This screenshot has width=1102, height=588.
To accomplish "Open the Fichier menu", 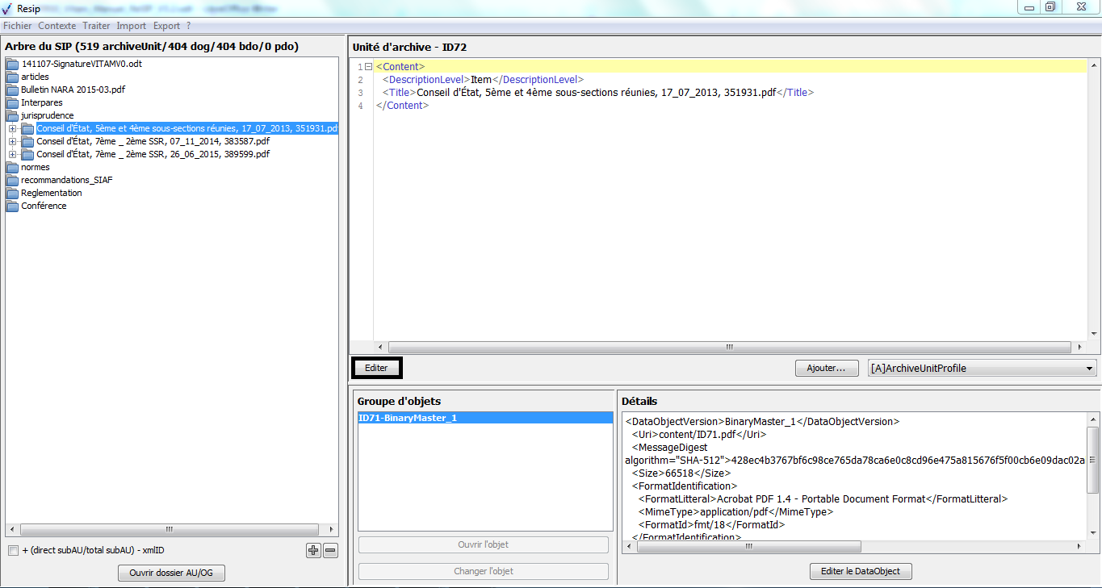I will (x=18, y=26).
